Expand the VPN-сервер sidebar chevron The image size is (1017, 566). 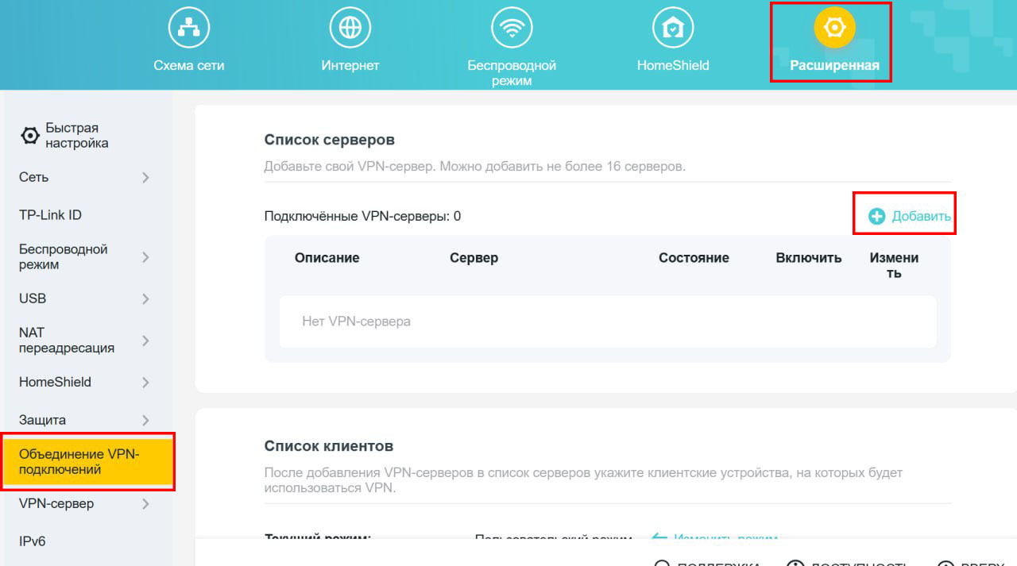pos(145,504)
